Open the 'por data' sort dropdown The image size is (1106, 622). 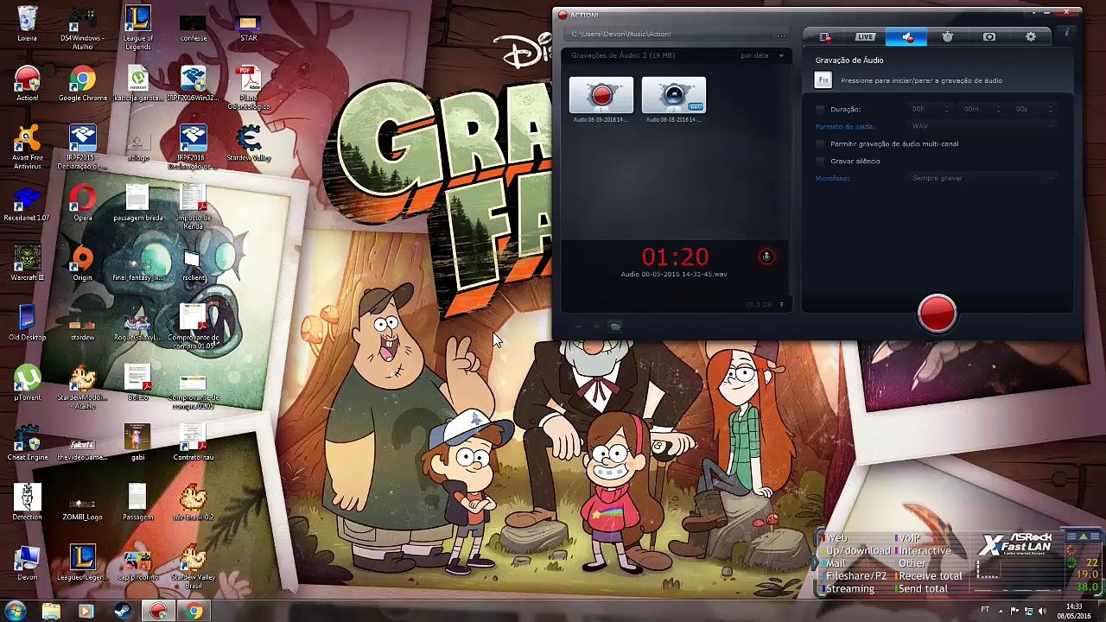coord(762,55)
